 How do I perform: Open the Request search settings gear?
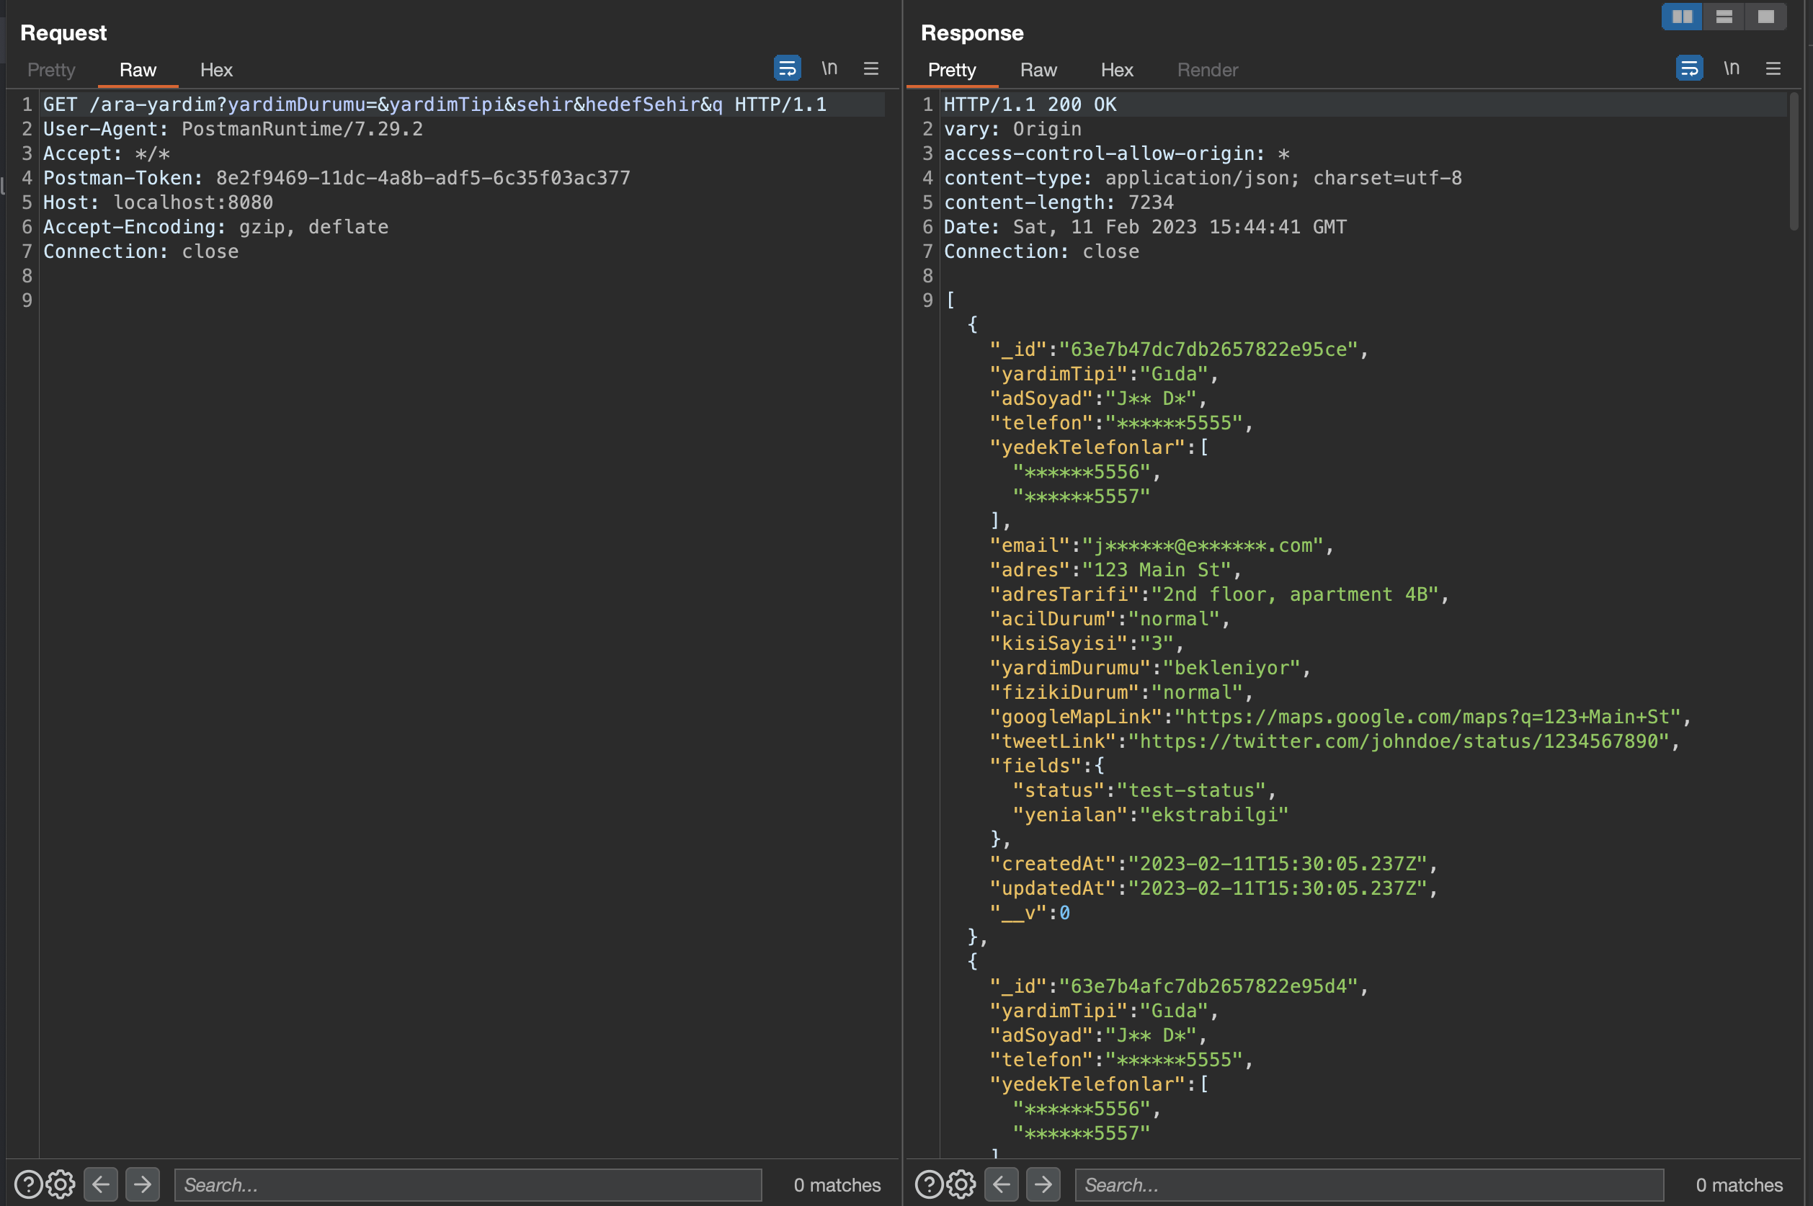pyautogui.click(x=61, y=1184)
